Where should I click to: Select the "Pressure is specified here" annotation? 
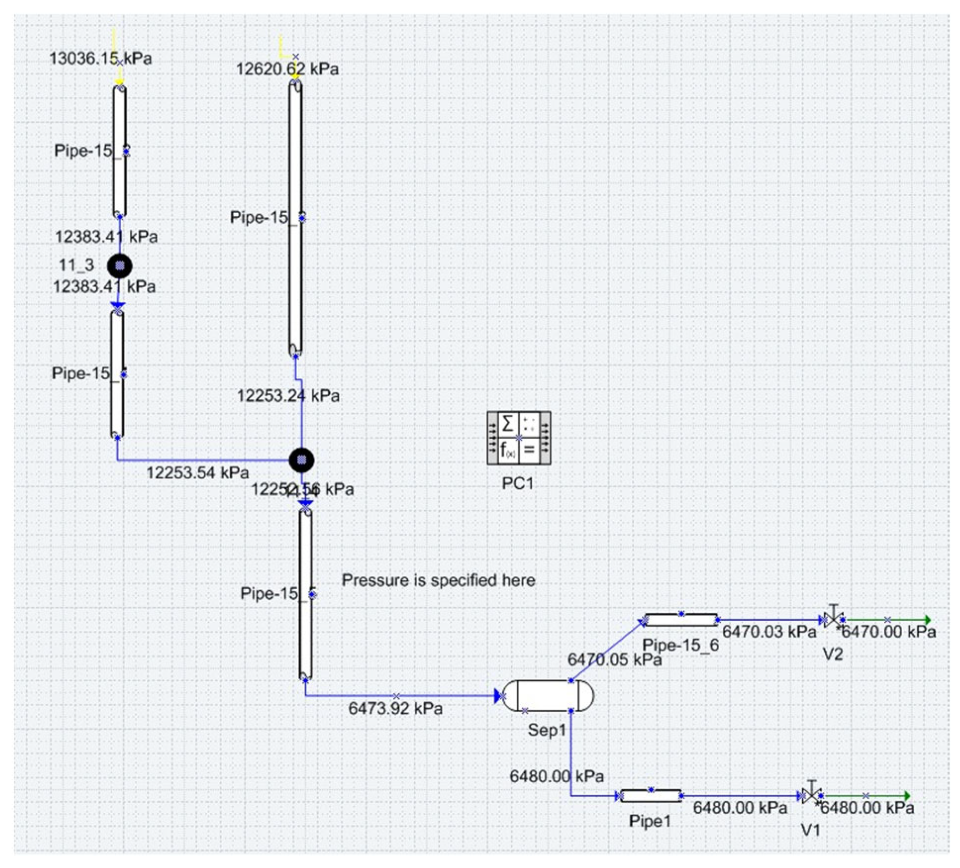438,580
